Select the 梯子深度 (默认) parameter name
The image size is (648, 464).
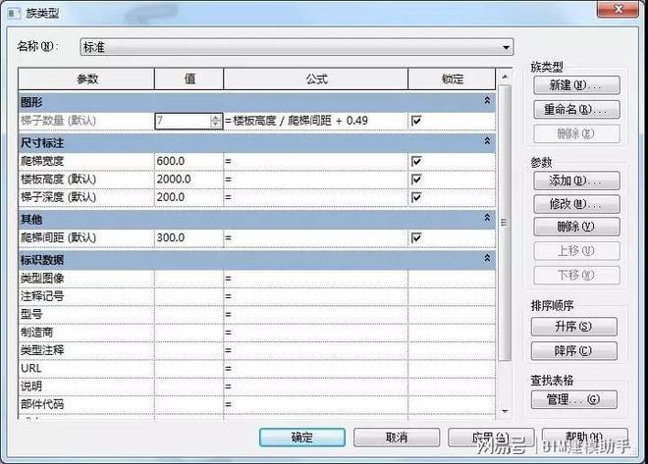58,197
